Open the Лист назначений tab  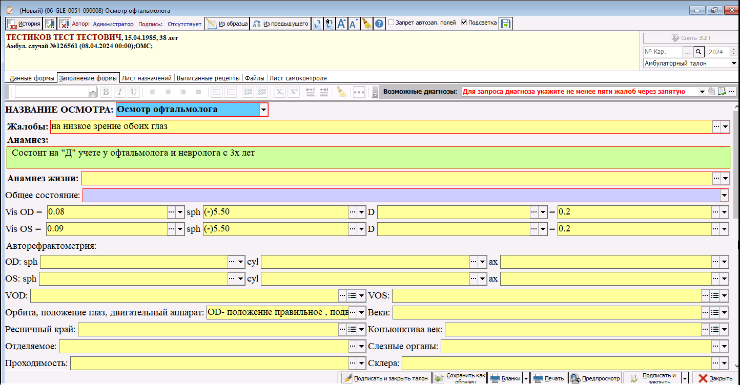pos(147,78)
